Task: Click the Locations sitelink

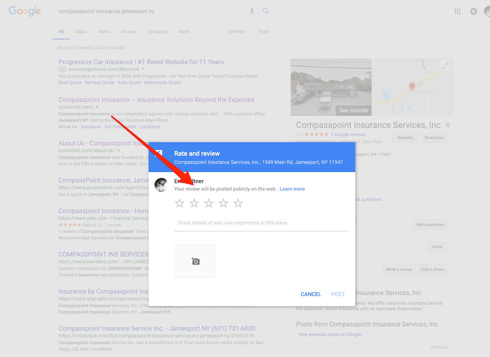Action: tap(149, 126)
